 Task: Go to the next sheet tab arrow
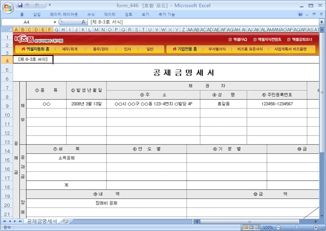point(15,221)
